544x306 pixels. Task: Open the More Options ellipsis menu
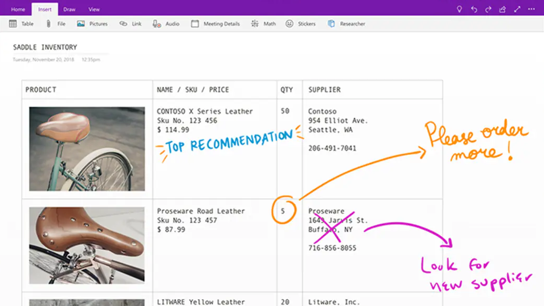pos(531,8)
